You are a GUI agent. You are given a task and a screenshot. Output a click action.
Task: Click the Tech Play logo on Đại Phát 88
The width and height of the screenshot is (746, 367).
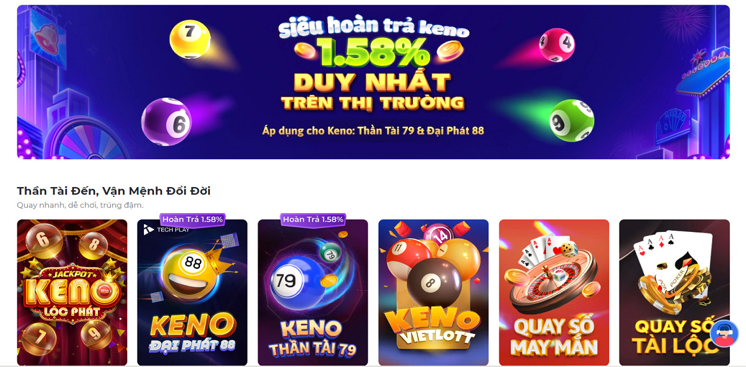[x=166, y=230]
